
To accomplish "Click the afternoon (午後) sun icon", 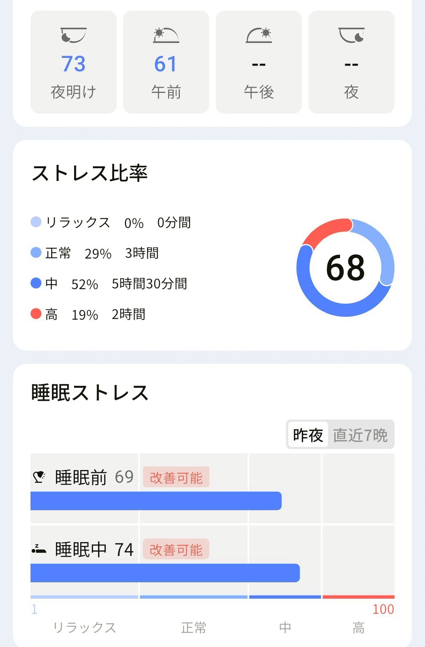I will click(x=259, y=35).
